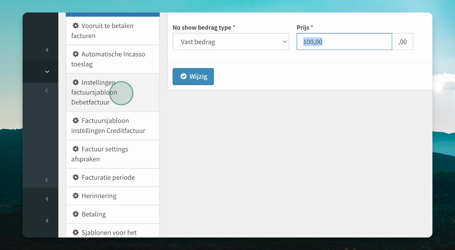This screenshot has height=250, width=455.
Task: Expand the topmost left-chevron sidebar section
Action: (47, 50)
